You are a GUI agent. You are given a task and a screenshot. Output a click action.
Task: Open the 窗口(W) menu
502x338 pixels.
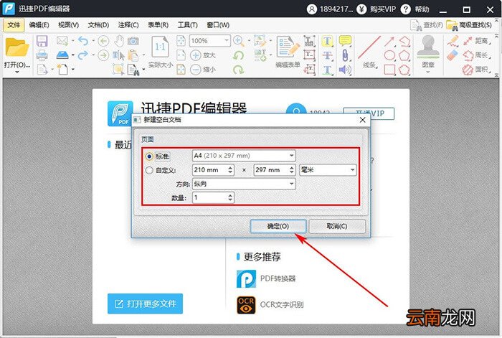pyautogui.click(x=218, y=25)
